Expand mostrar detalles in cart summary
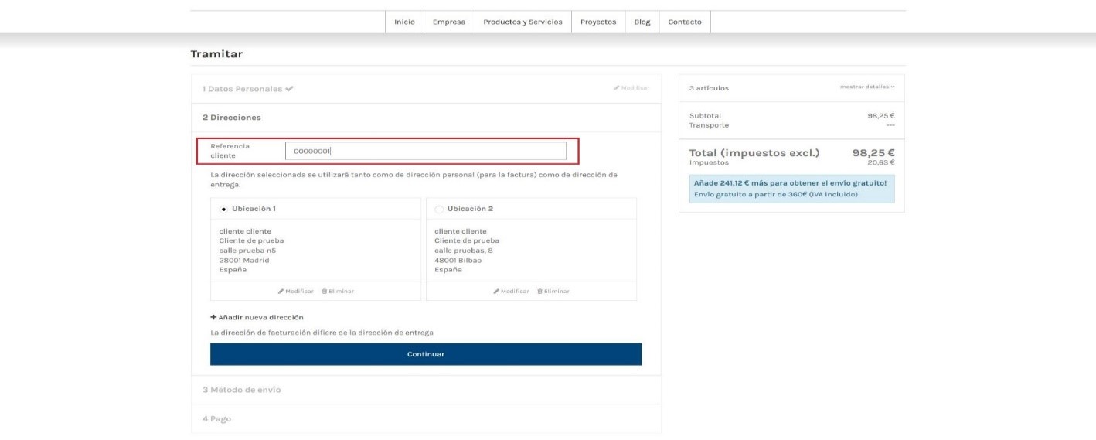This screenshot has height=440, width=1096. click(867, 87)
